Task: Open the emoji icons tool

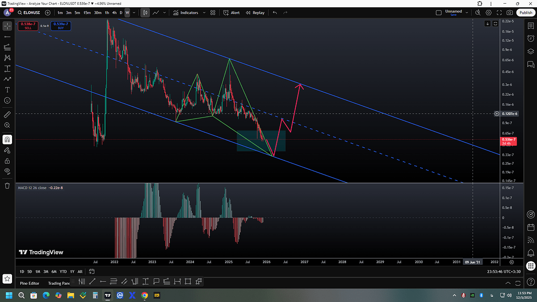Action: [x=7, y=100]
